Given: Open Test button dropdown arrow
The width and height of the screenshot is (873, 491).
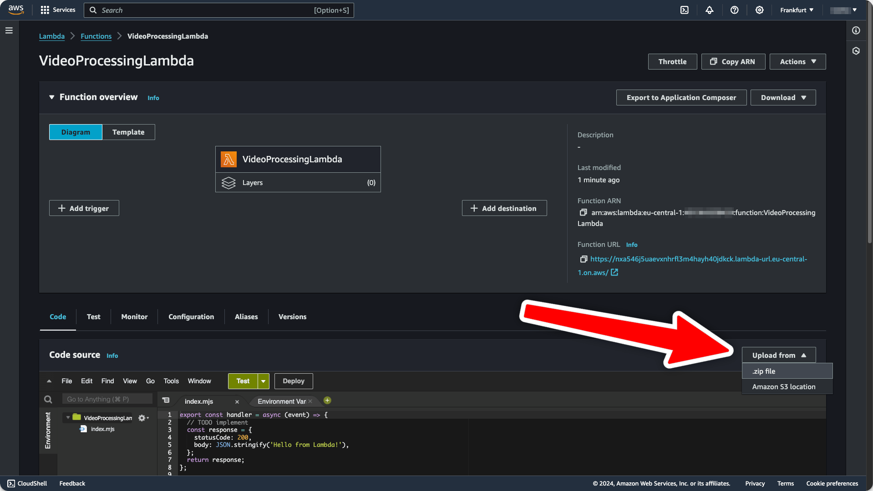Looking at the screenshot, I should click(264, 381).
